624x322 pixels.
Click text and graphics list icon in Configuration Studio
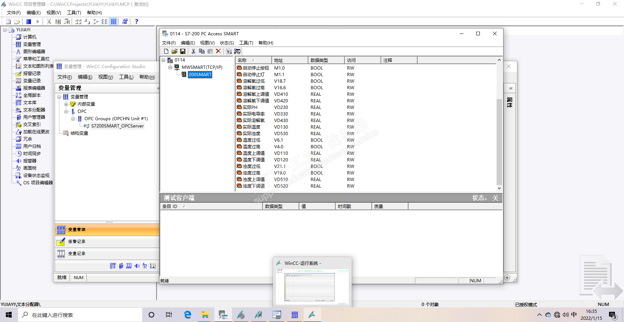(153, 266)
